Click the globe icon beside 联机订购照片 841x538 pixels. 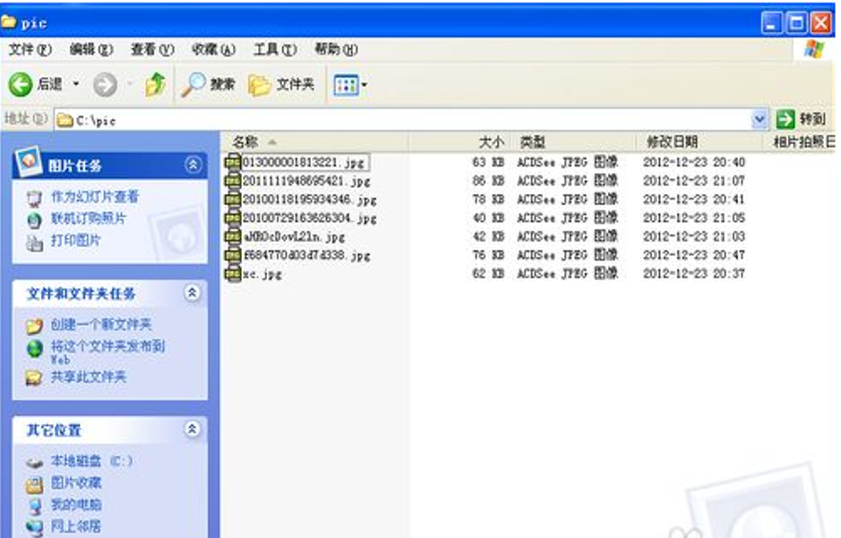coord(34,220)
